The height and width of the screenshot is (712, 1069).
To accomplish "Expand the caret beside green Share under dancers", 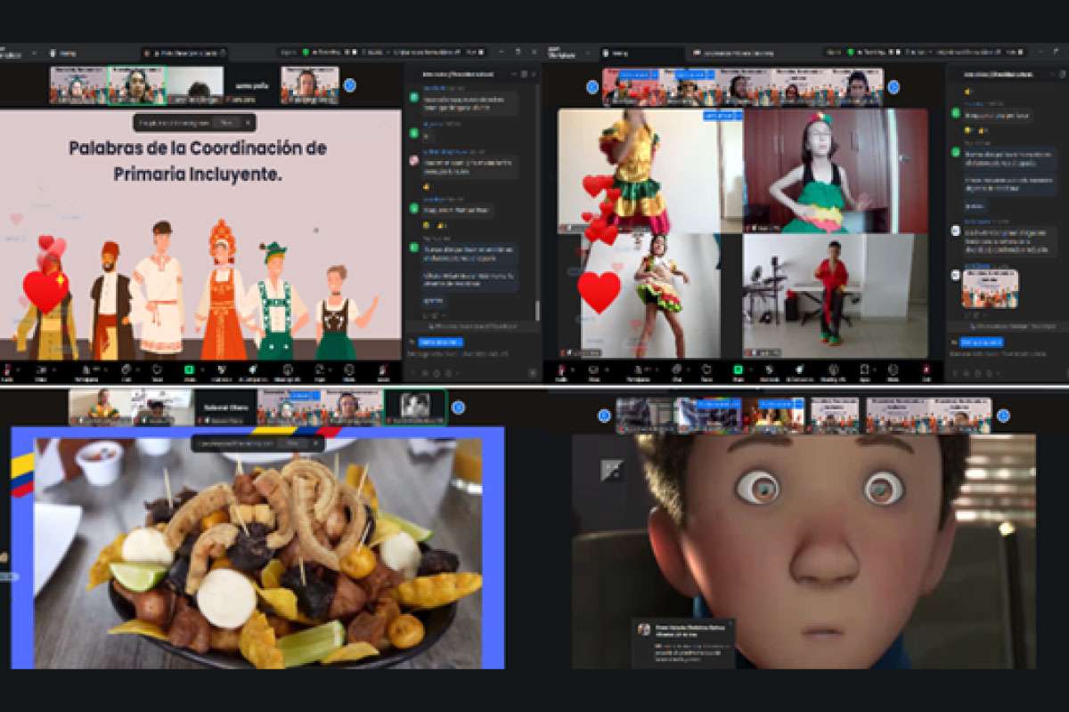I will pyautogui.click(x=750, y=367).
